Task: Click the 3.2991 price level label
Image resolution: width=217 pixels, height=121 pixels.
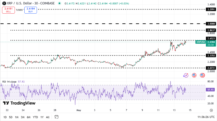Action: [x=211, y=9]
